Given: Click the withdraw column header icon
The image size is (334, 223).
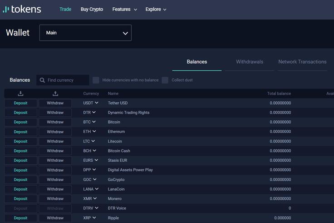Looking at the screenshot, I should point(55,94).
